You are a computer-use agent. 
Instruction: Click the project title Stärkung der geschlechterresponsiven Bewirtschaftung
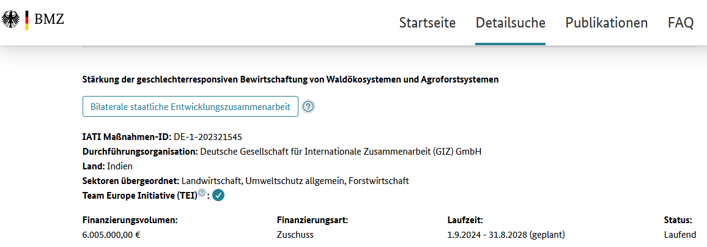pos(291,79)
